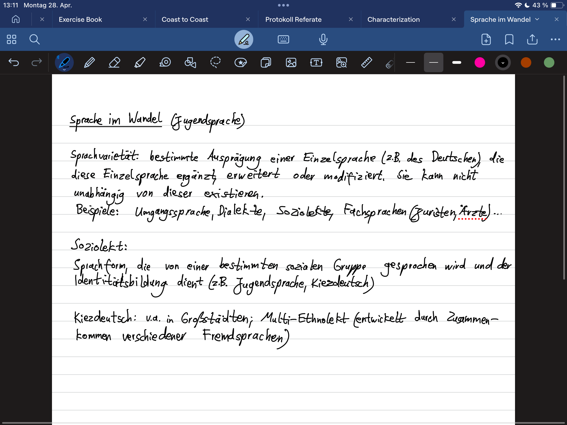Select the shapes tool

[x=190, y=62]
